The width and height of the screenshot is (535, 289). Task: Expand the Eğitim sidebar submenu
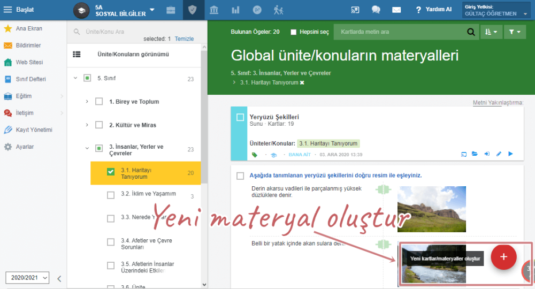[x=62, y=96]
